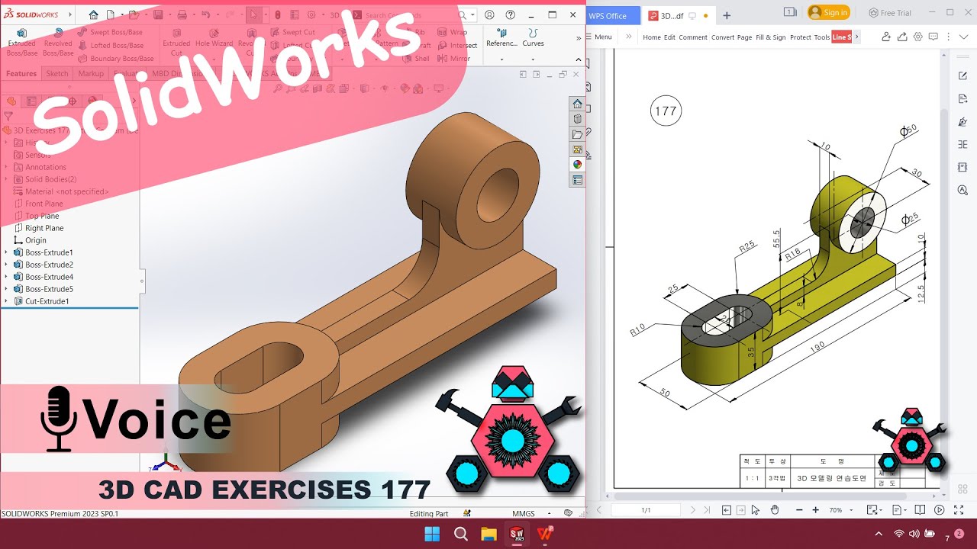This screenshot has width=977, height=549.
Task: Show hidden system tray icons
Action: coord(879,534)
